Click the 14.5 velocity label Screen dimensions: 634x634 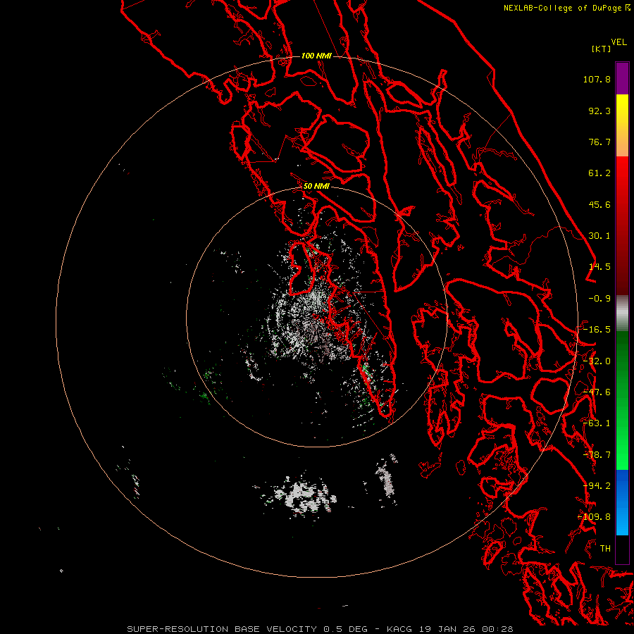point(599,267)
